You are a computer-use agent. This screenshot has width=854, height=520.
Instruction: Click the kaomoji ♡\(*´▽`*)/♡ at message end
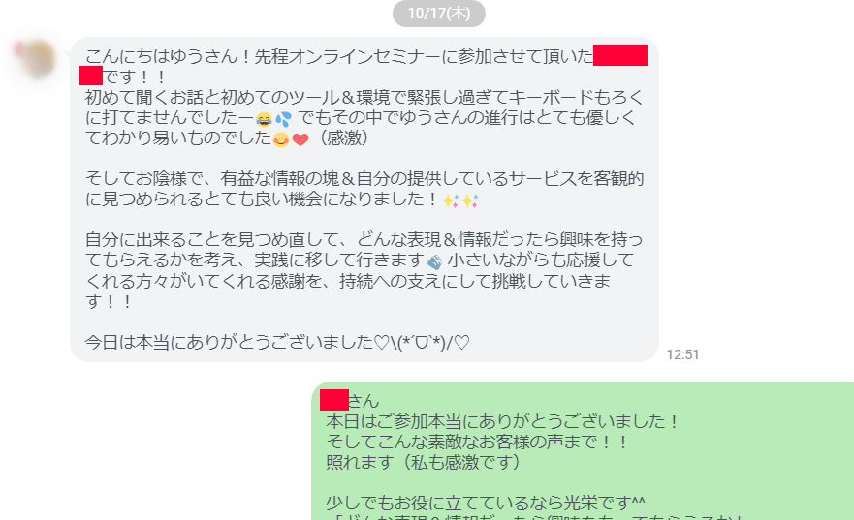422,342
